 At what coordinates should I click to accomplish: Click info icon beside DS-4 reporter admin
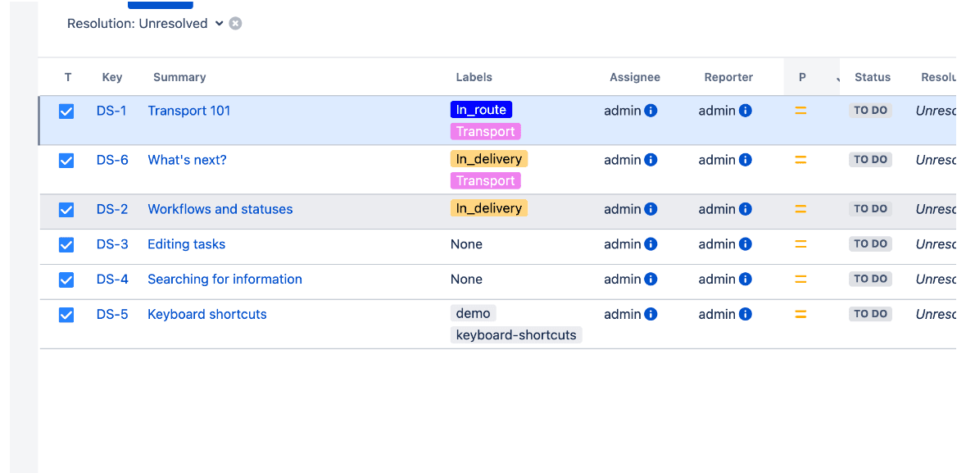[x=745, y=280]
